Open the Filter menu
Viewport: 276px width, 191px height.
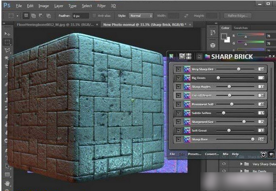coord(101,6)
